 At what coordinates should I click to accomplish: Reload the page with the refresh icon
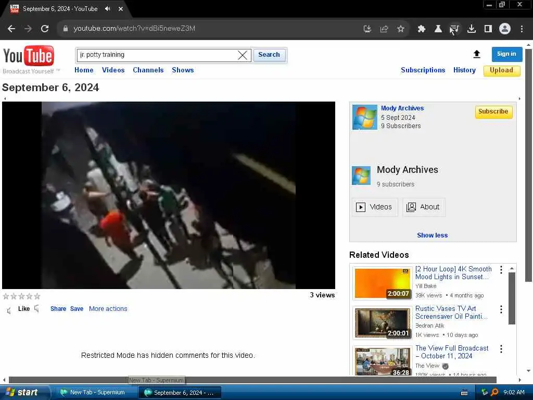pyautogui.click(x=45, y=29)
